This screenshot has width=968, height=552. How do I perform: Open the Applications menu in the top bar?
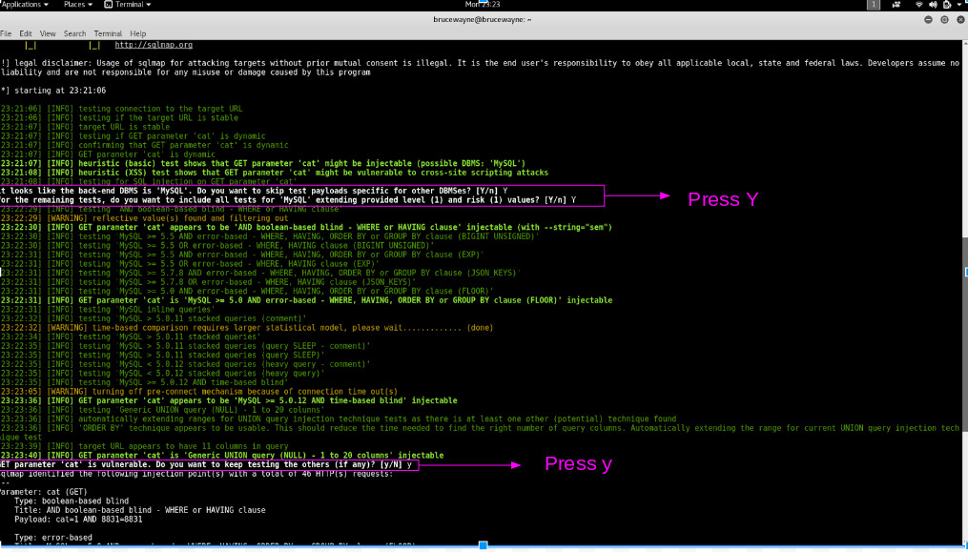[x=24, y=5]
